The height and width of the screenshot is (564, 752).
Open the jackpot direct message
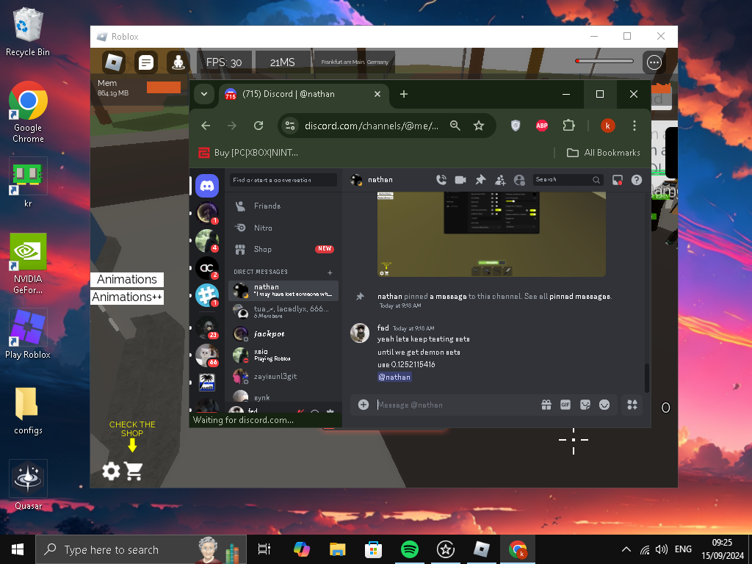coord(283,334)
